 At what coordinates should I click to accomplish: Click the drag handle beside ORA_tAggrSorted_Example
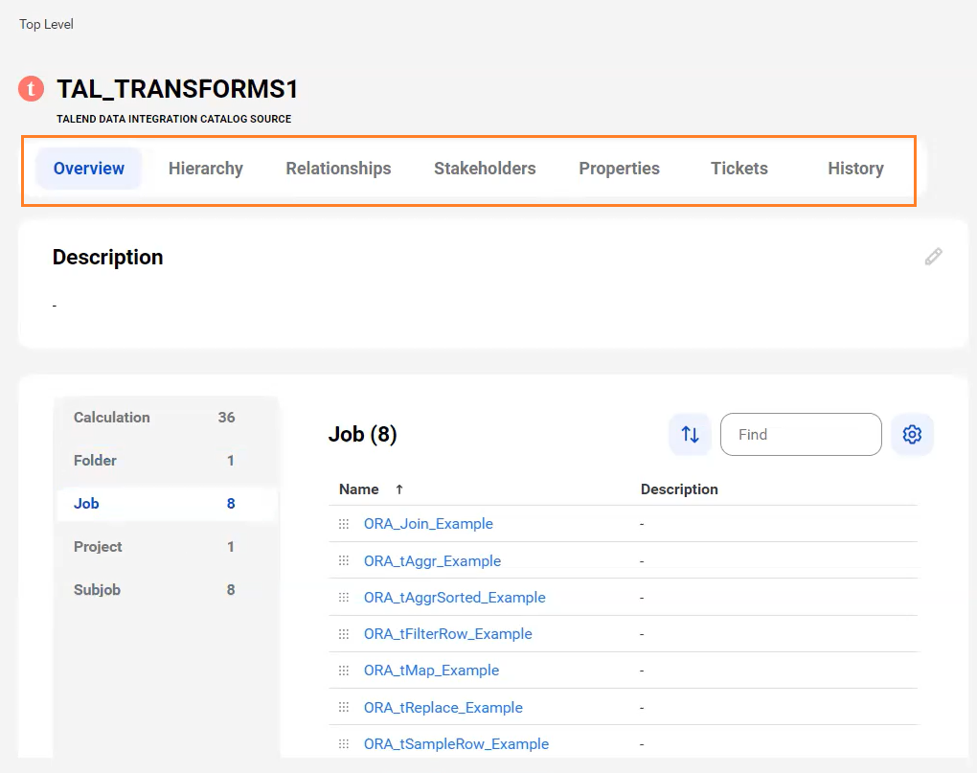coord(343,598)
